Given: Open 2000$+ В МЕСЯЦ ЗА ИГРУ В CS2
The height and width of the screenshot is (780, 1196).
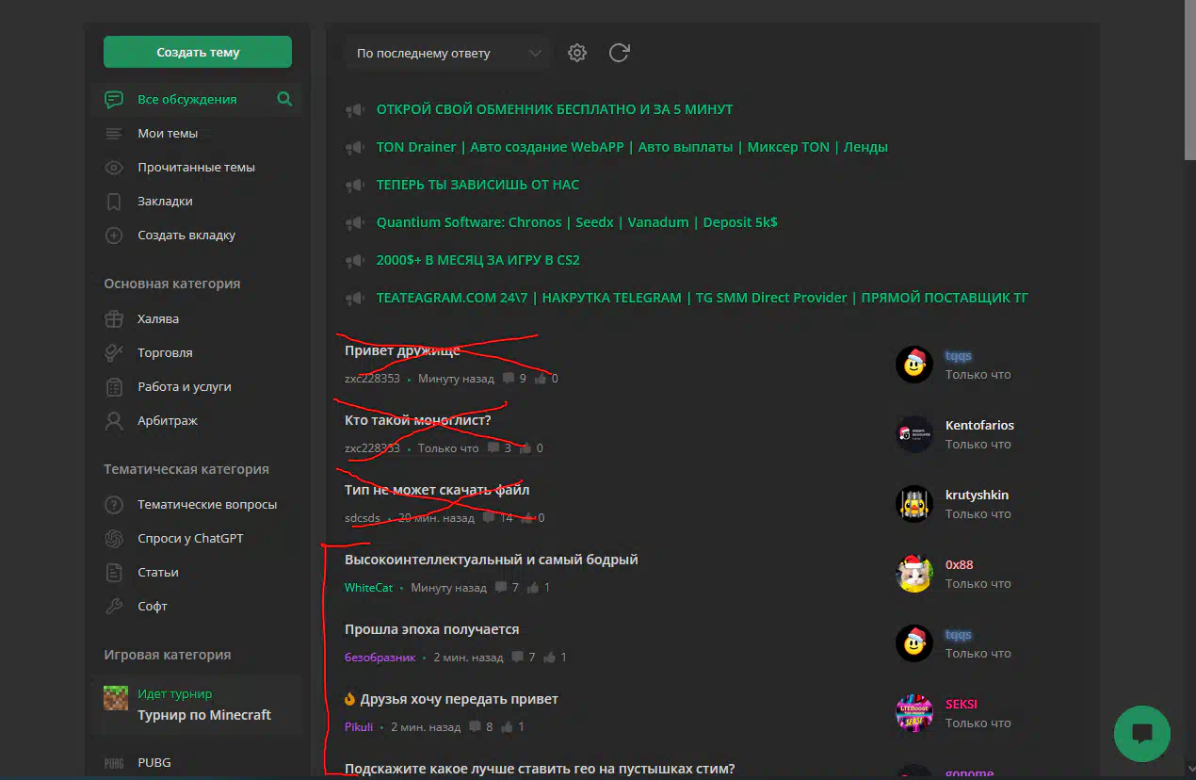Looking at the screenshot, I should click(x=478, y=260).
